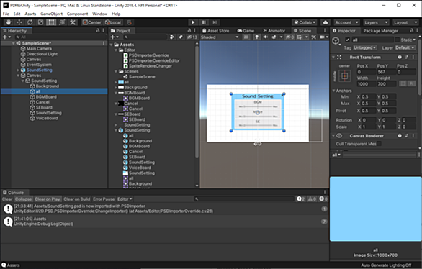Toggle console warning message filter

(x=312, y=199)
